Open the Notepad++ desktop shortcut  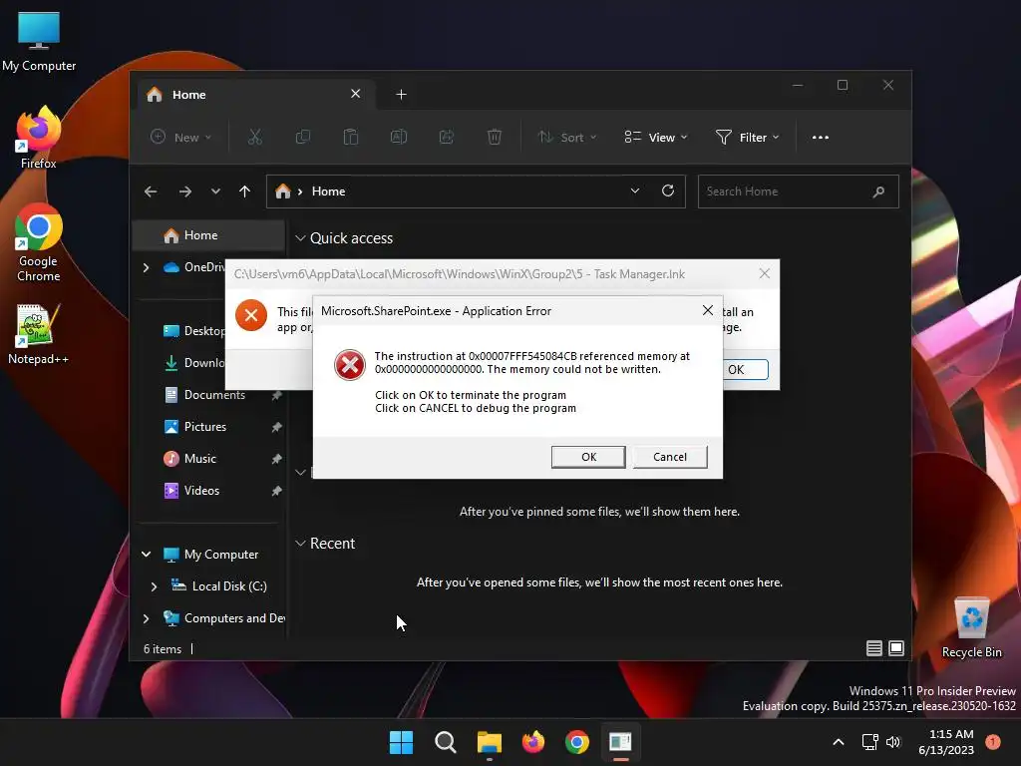point(39,335)
